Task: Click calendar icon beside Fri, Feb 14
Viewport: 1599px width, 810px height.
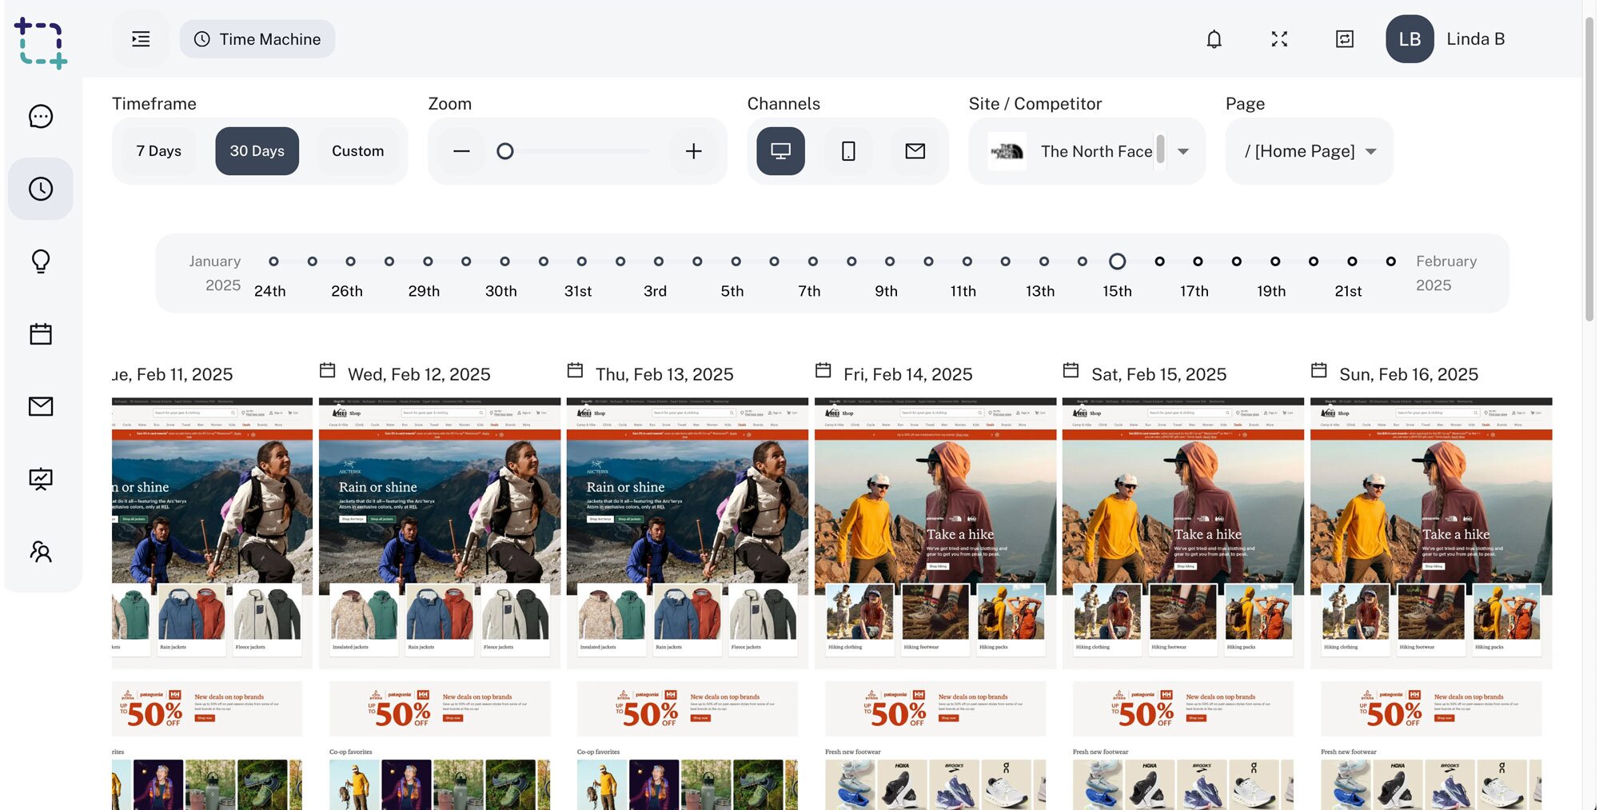Action: [823, 370]
